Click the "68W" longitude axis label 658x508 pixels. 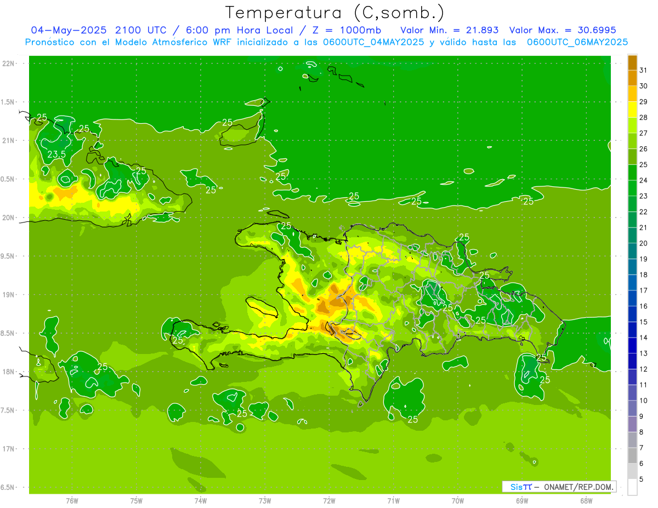[x=586, y=501]
